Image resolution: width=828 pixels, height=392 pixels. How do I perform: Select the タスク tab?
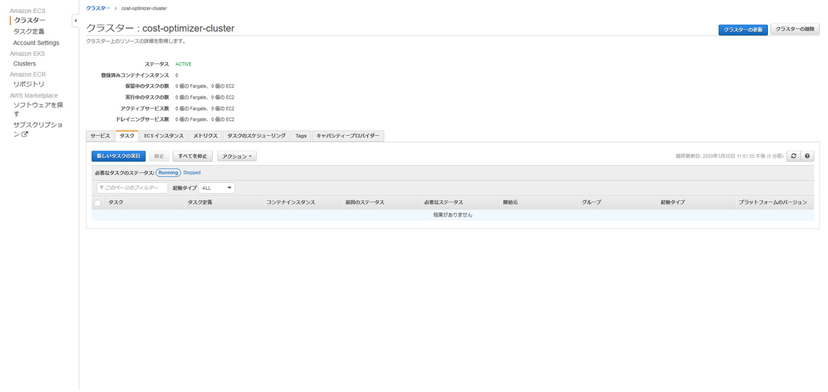click(x=127, y=136)
